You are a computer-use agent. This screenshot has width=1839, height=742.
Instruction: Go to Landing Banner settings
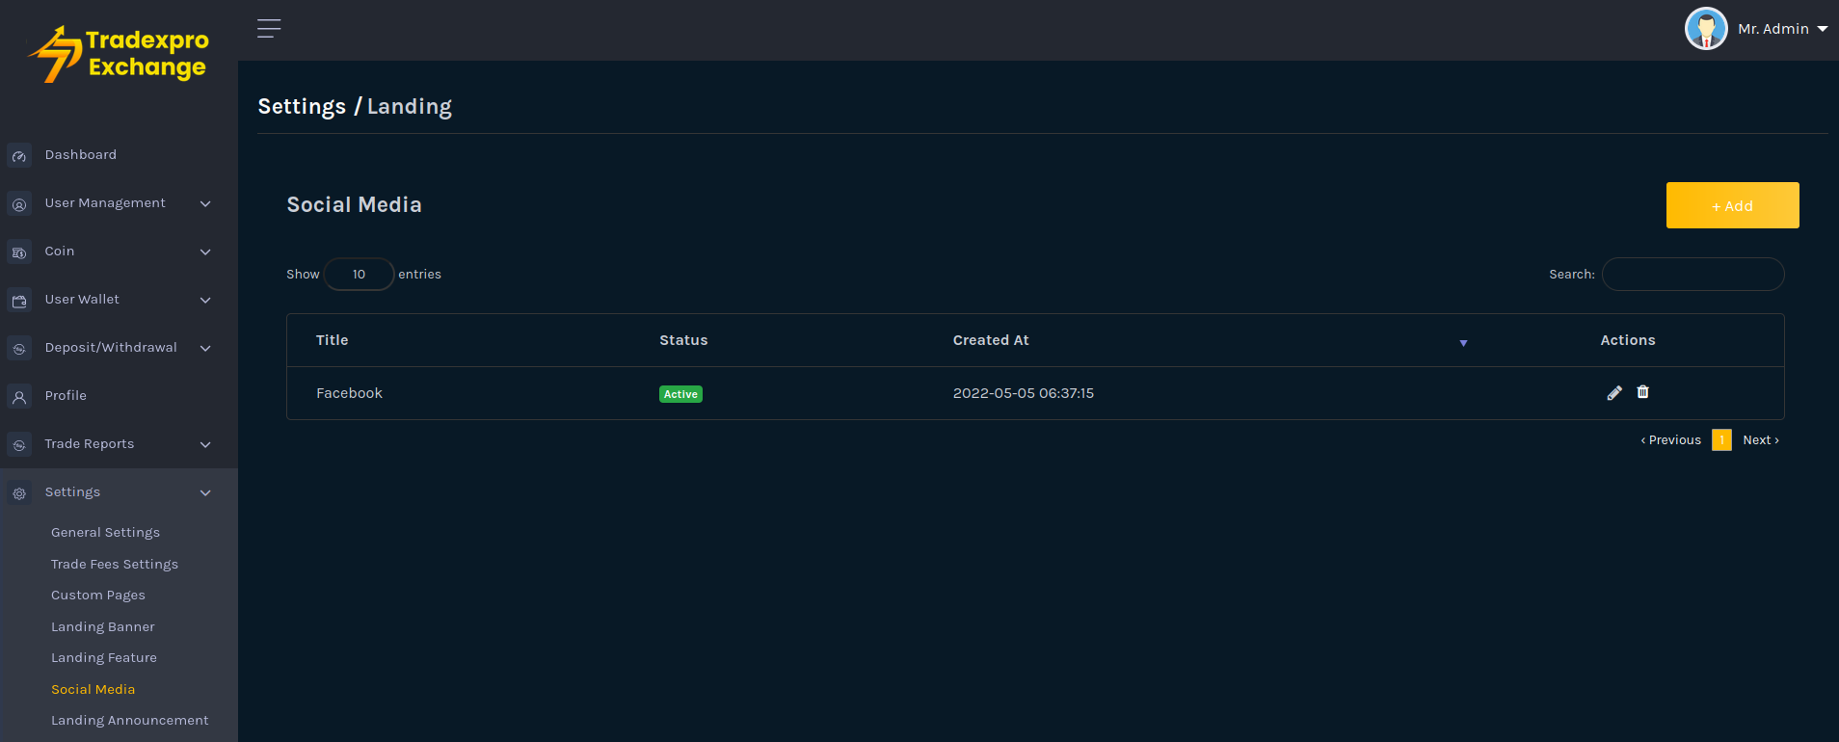pyautogui.click(x=102, y=627)
